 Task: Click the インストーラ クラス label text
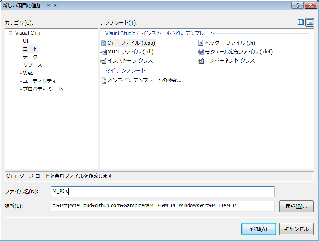[x=130, y=61]
